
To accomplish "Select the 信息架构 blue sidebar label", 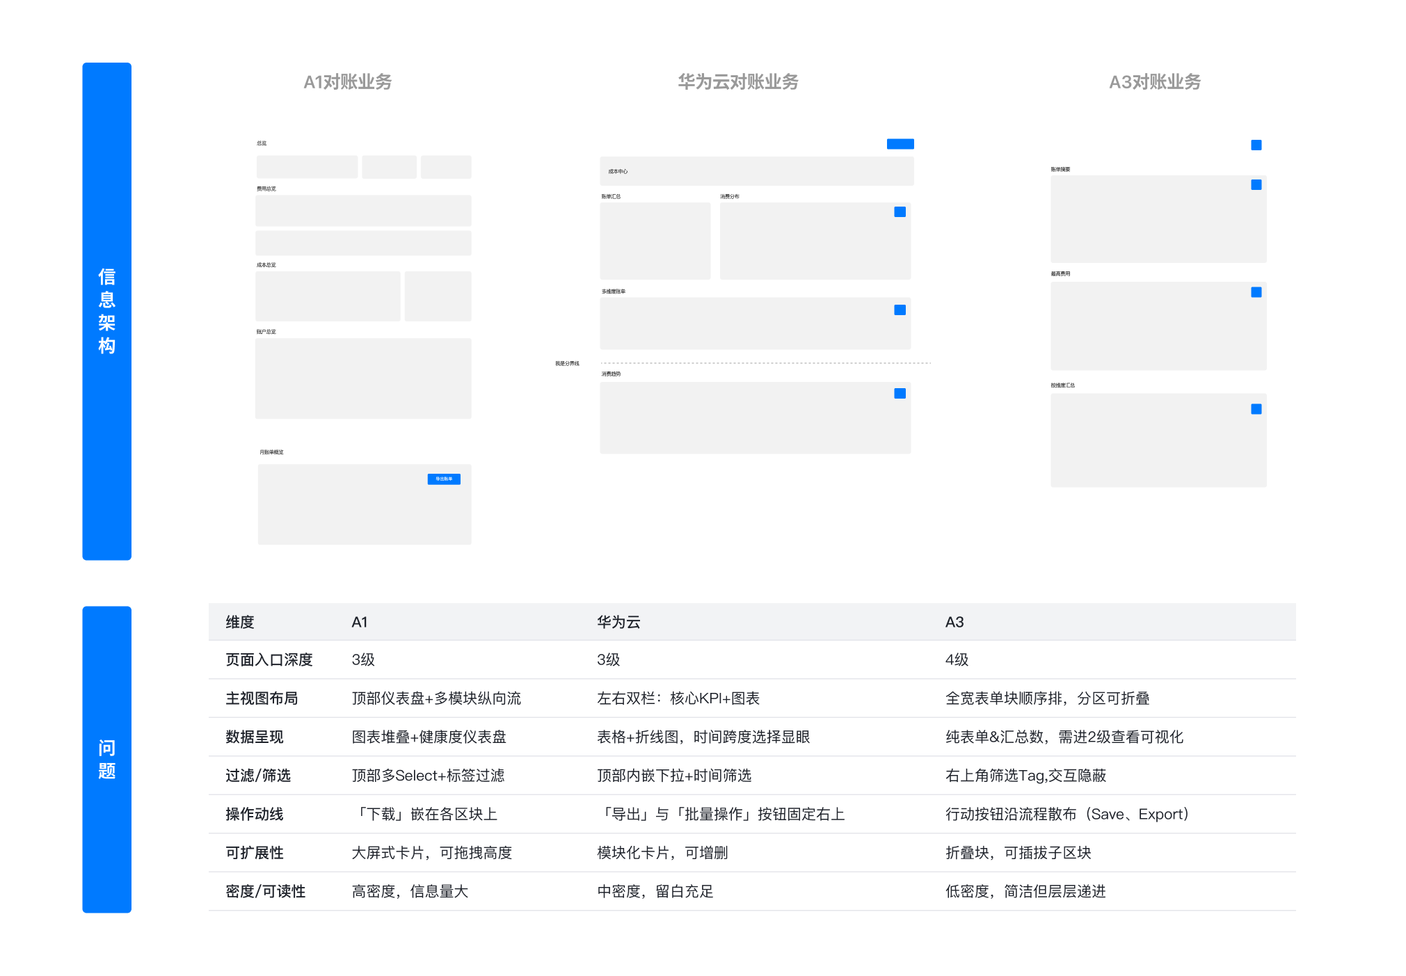I will click(x=106, y=311).
